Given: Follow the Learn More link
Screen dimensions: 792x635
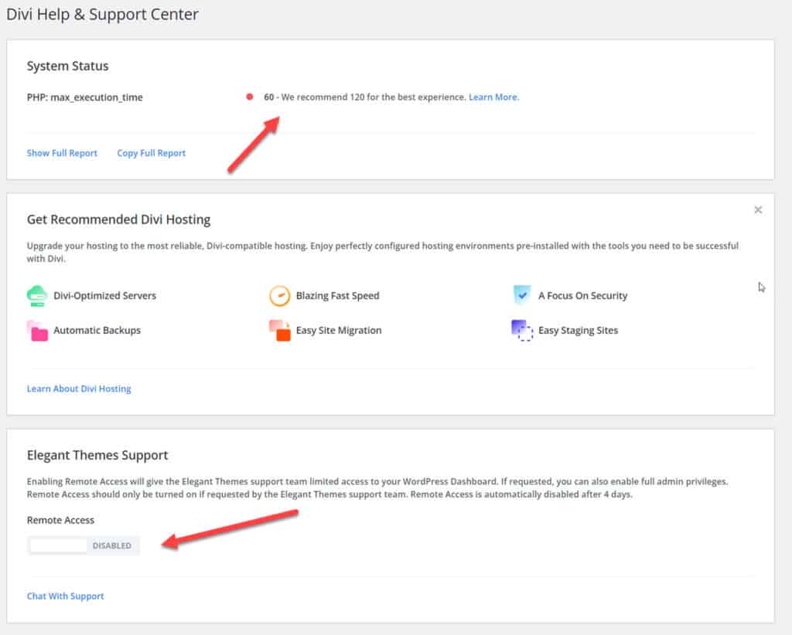Looking at the screenshot, I should pos(493,97).
